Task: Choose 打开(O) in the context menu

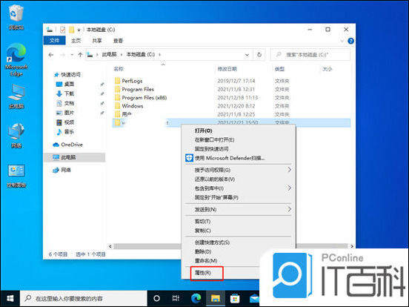Action: [239, 131]
